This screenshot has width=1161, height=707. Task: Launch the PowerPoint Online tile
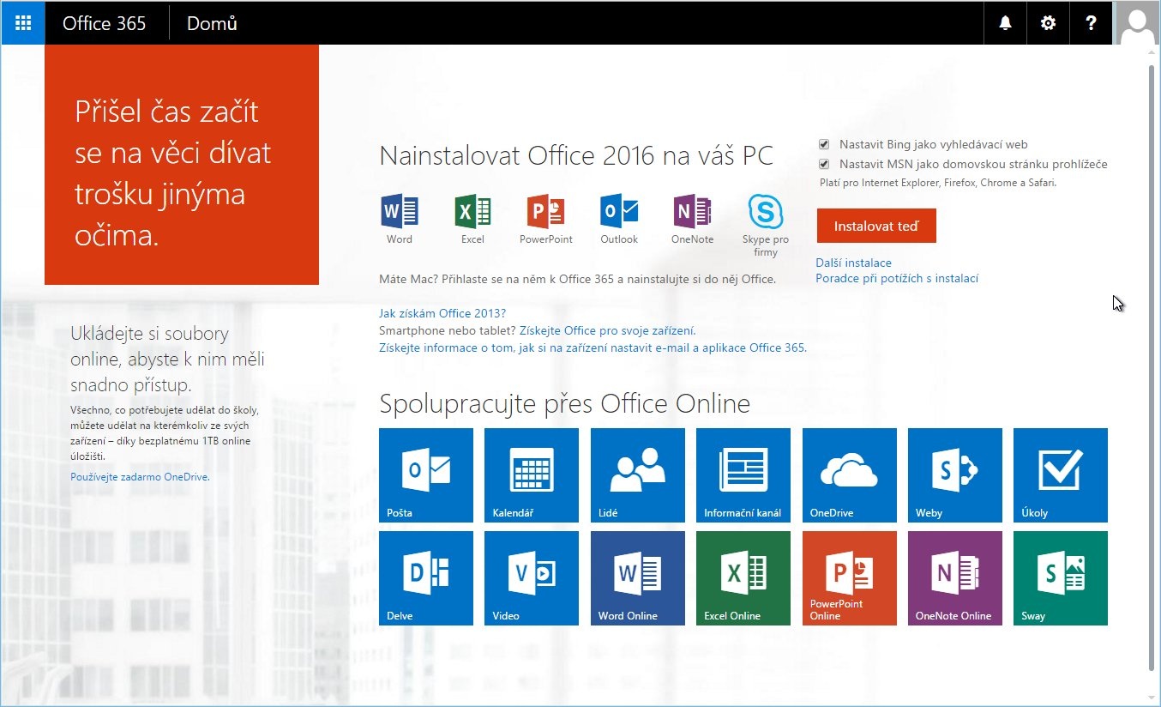click(x=850, y=578)
